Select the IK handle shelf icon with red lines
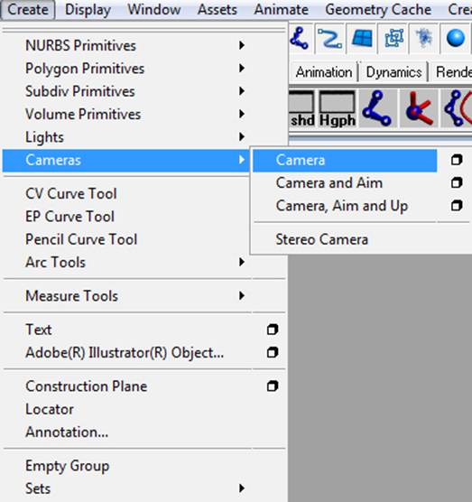 tap(419, 108)
